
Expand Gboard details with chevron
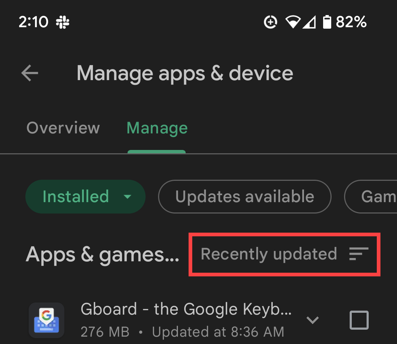(x=312, y=320)
